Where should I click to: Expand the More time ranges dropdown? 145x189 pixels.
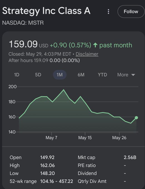tap(126, 75)
